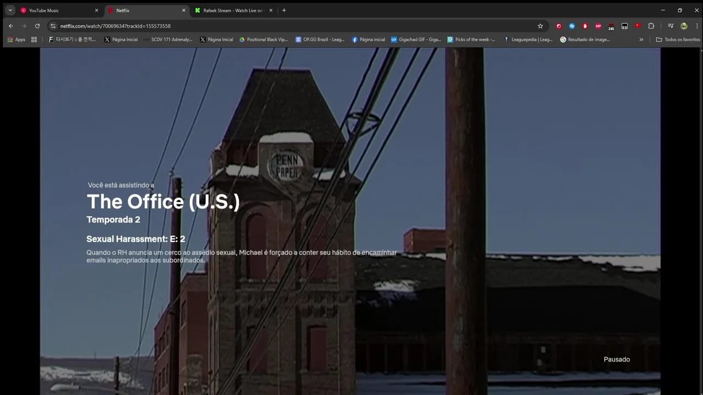Open the Resultado de image... bookmark
Image resolution: width=703 pixels, height=395 pixels.
click(x=585, y=39)
